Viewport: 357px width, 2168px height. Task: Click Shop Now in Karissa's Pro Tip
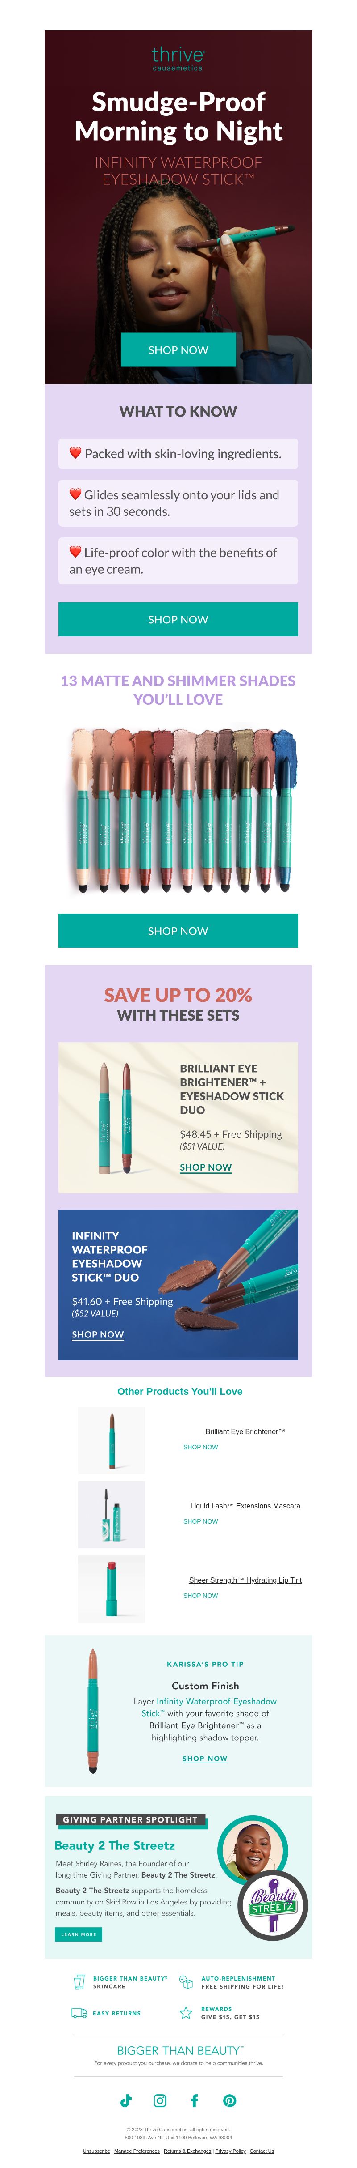click(205, 1759)
